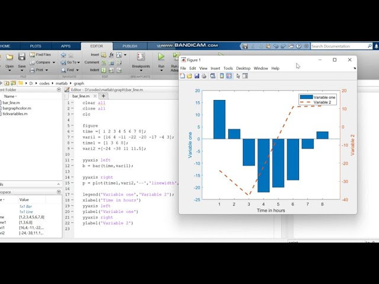Click the Undo icon in quick access toolbar
379x284 pixels.
(275, 46)
